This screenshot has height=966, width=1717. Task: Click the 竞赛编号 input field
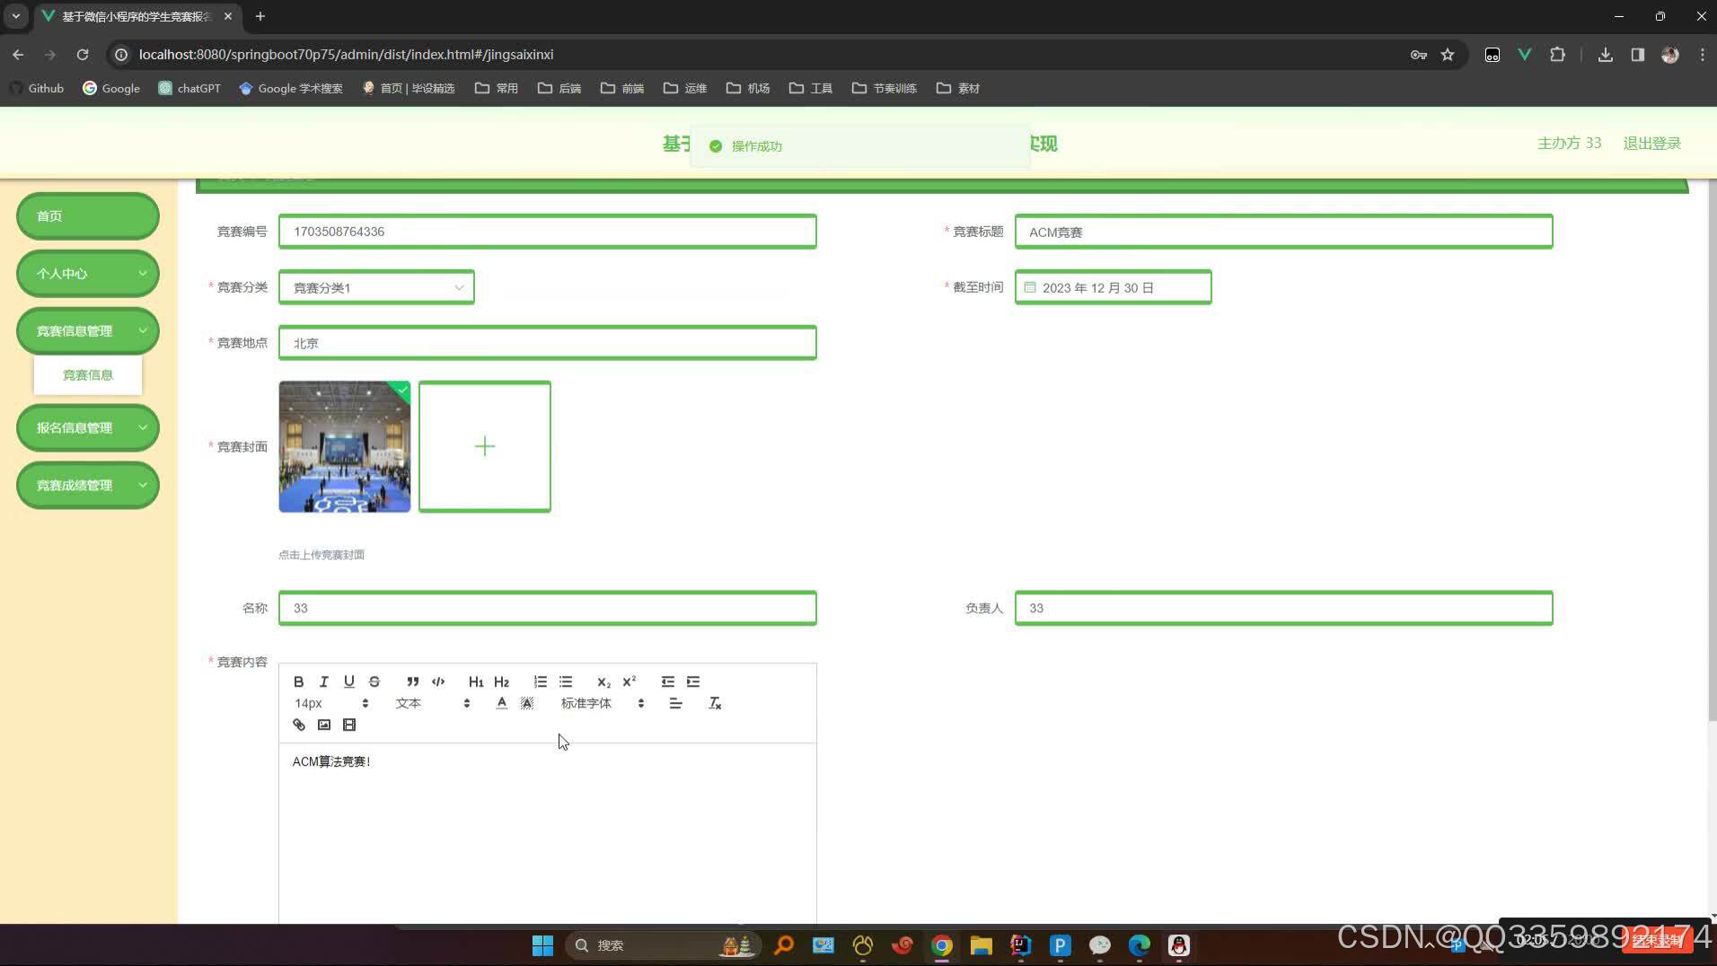click(548, 232)
